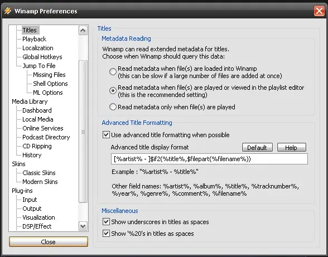The image size is (328, 257).
Task: Open Modern Skins preferences
Action: pyautogui.click(x=40, y=182)
